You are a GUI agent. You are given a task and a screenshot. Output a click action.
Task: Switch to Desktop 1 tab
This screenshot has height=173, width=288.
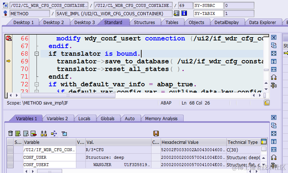[x=23, y=22]
